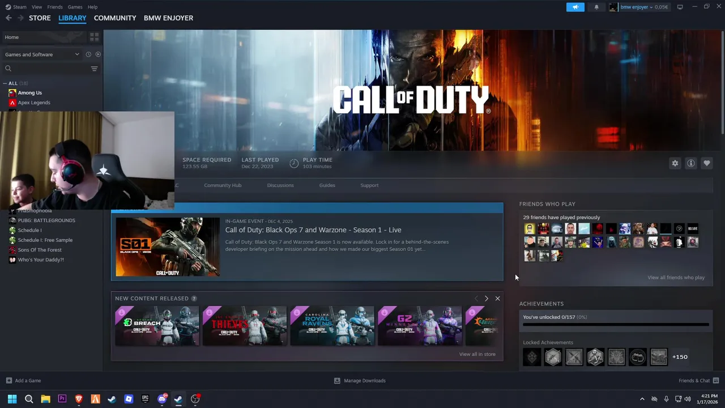Screen dimensions: 725x408
Task: Select Who's Your Daddy?! in list
Action: (41, 260)
